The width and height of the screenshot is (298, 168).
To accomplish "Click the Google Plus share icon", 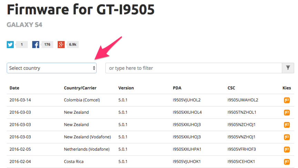I will 61,45.
